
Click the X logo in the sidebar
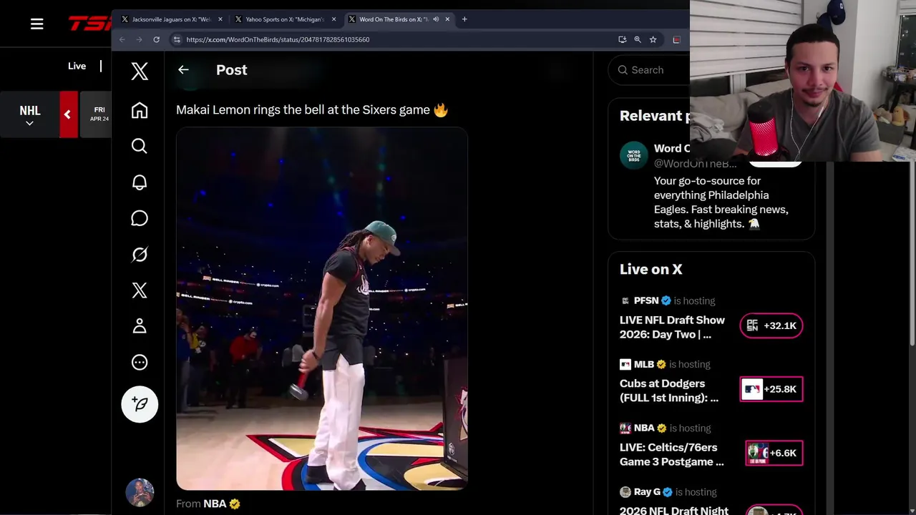coord(140,70)
